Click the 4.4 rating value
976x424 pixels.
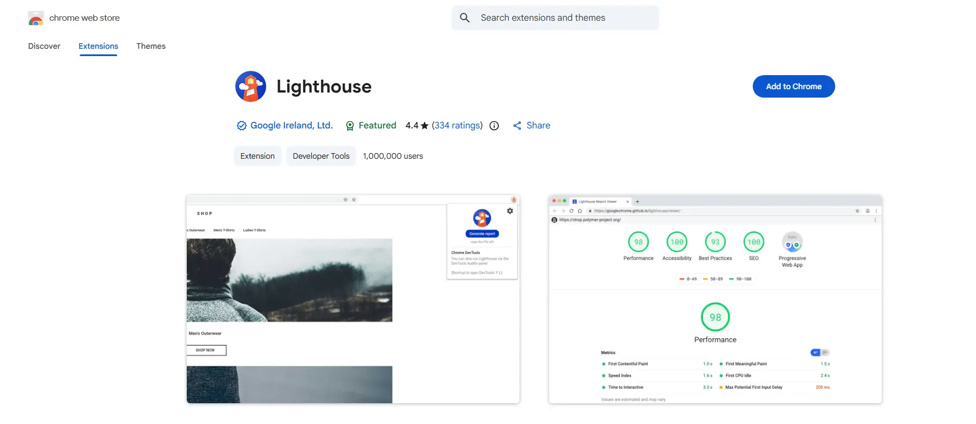tap(412, 126)
